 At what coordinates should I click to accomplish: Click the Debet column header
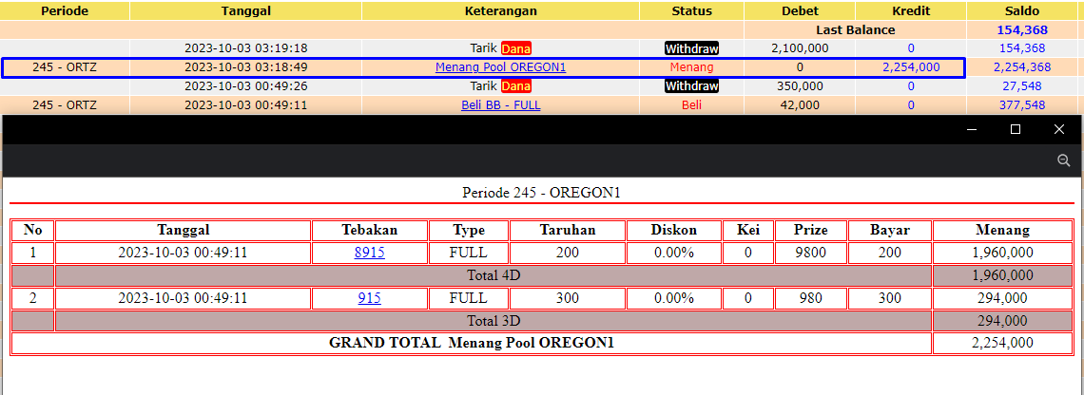tap(800, 11)
